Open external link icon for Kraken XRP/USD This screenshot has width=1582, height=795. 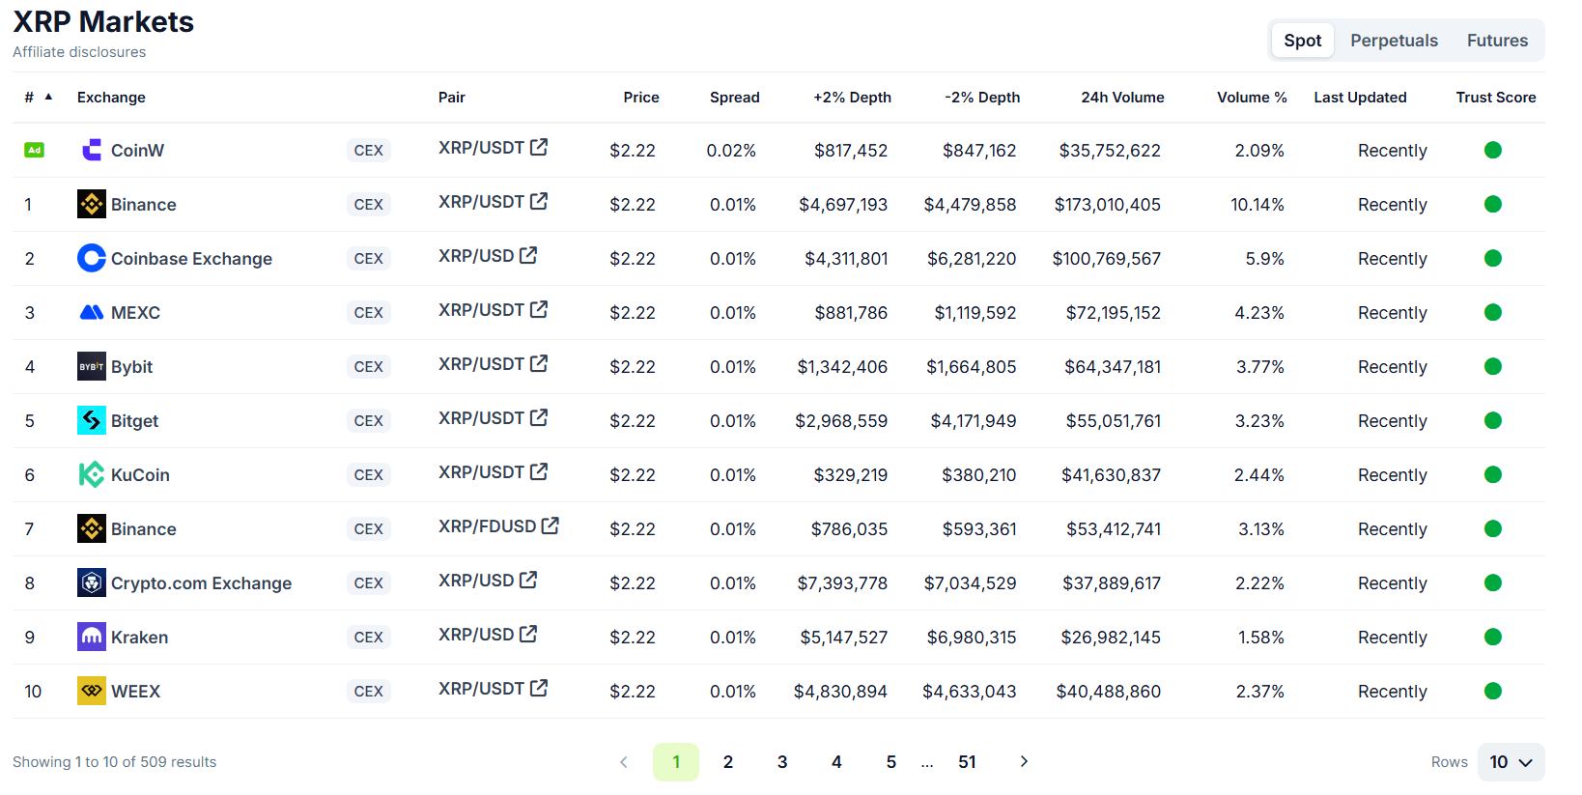coord(528,634)
